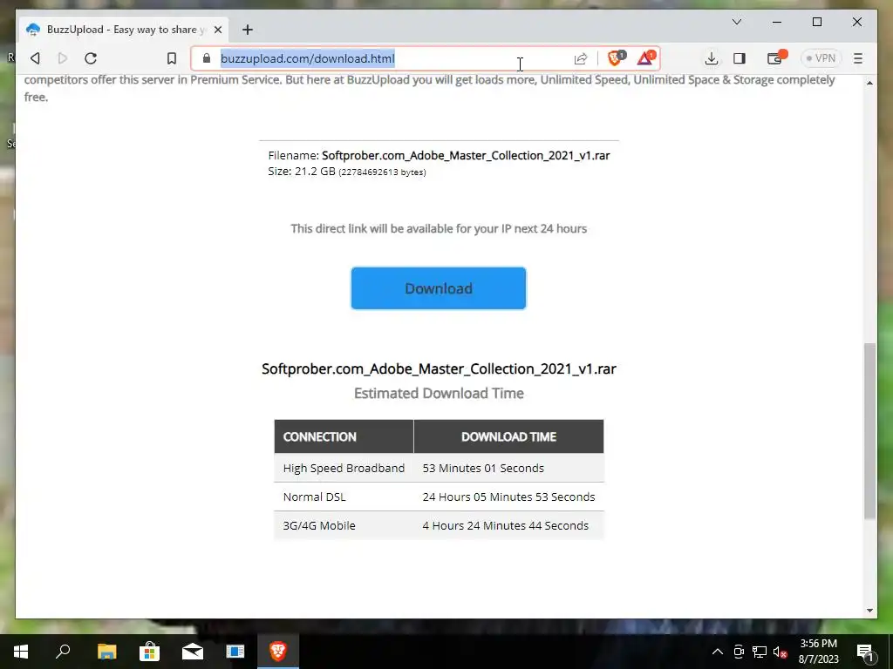Open network status tray icon

(x=760, y=652)
